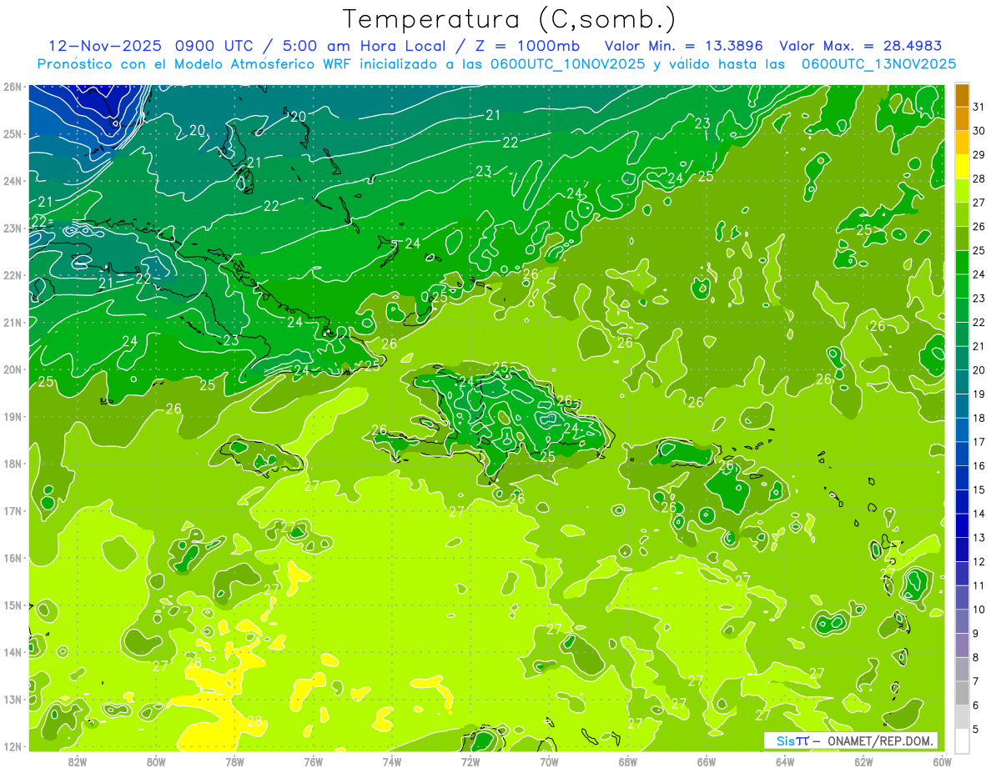The image size is (1001, 773).
Task: Pick the purple color bar segment between 9 and 10
Action: point(962,621)
